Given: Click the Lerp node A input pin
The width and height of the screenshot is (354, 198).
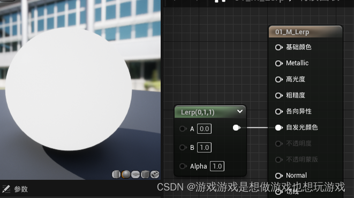Looking at the screenshot, I should pos(183,129).
